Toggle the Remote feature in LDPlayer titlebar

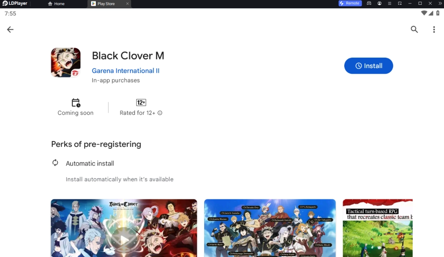(x=350, y=3)
